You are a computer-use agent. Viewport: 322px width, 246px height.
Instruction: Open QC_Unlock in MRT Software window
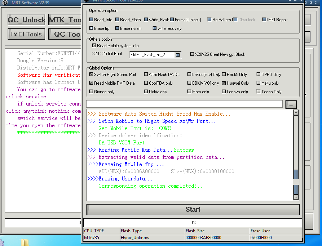(x=26, y=20)
